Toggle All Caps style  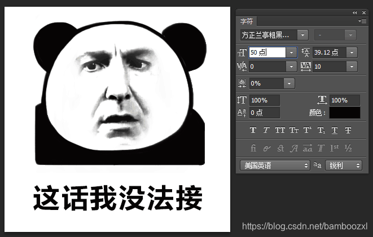(280, 130)
